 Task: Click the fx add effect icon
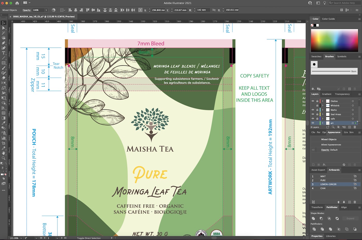[324, 165]
